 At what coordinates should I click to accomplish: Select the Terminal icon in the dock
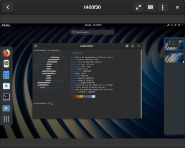(6, 97)
